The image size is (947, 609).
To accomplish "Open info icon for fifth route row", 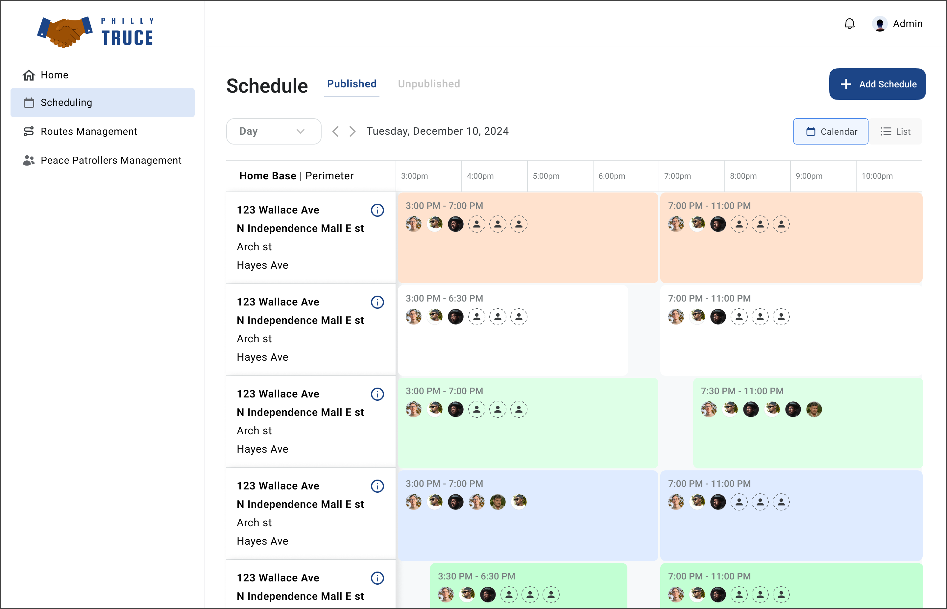I will coord(377,578).
